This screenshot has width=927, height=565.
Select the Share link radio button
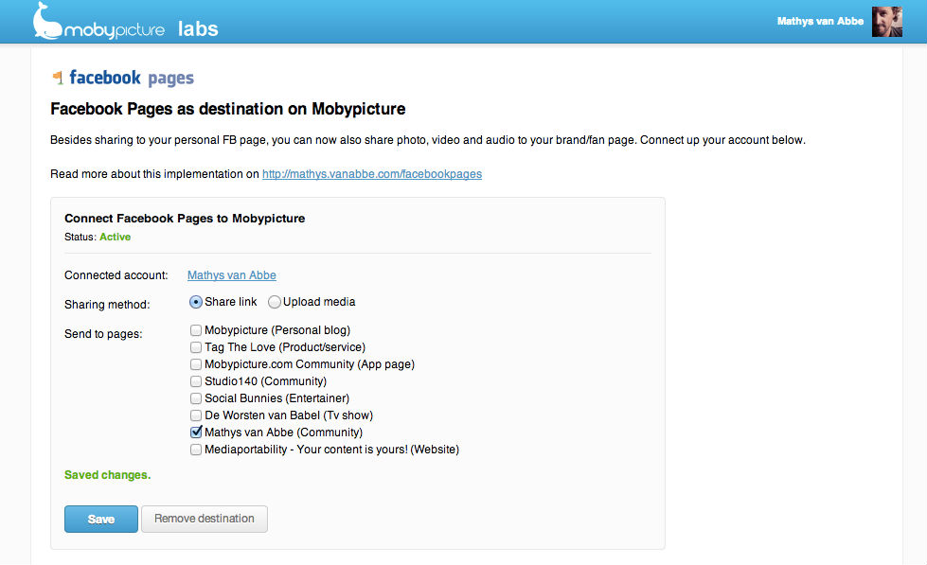pos(196,302)
